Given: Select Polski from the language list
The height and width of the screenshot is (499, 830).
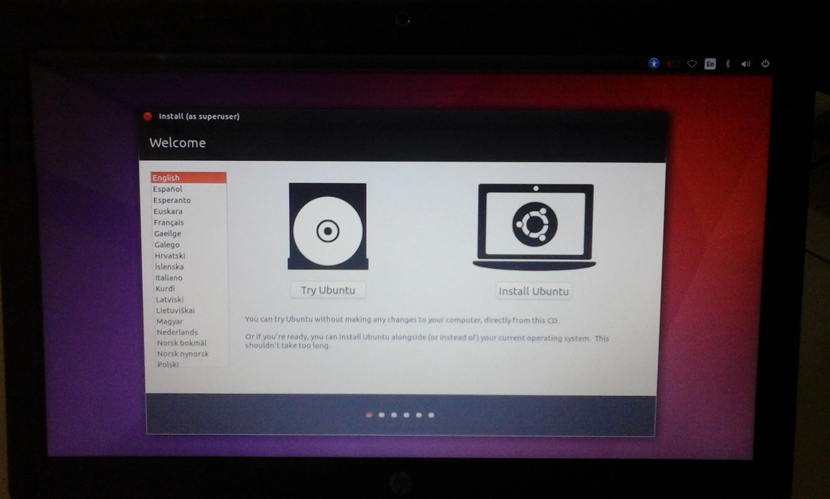Looking at the screenshot, I should coord(167,365).
